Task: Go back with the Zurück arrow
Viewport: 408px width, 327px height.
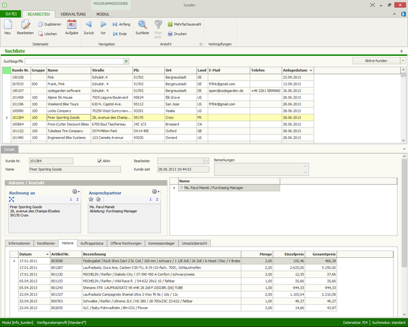Action: [x=89, y=25]
